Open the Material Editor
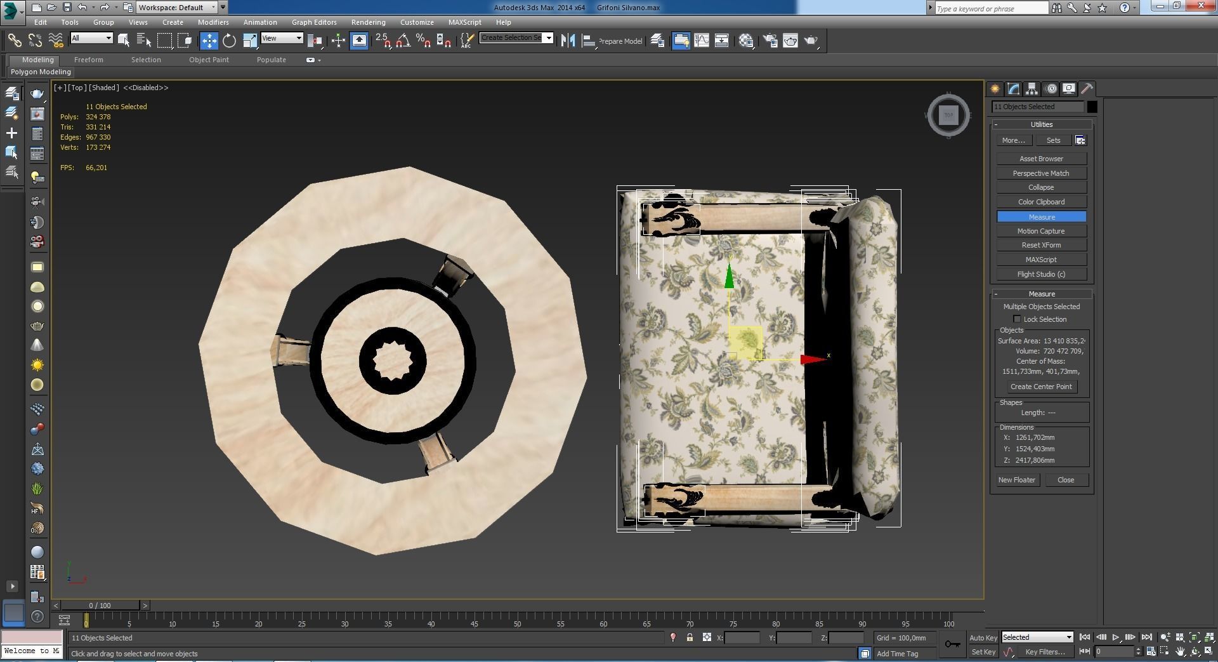 (746, 41)
